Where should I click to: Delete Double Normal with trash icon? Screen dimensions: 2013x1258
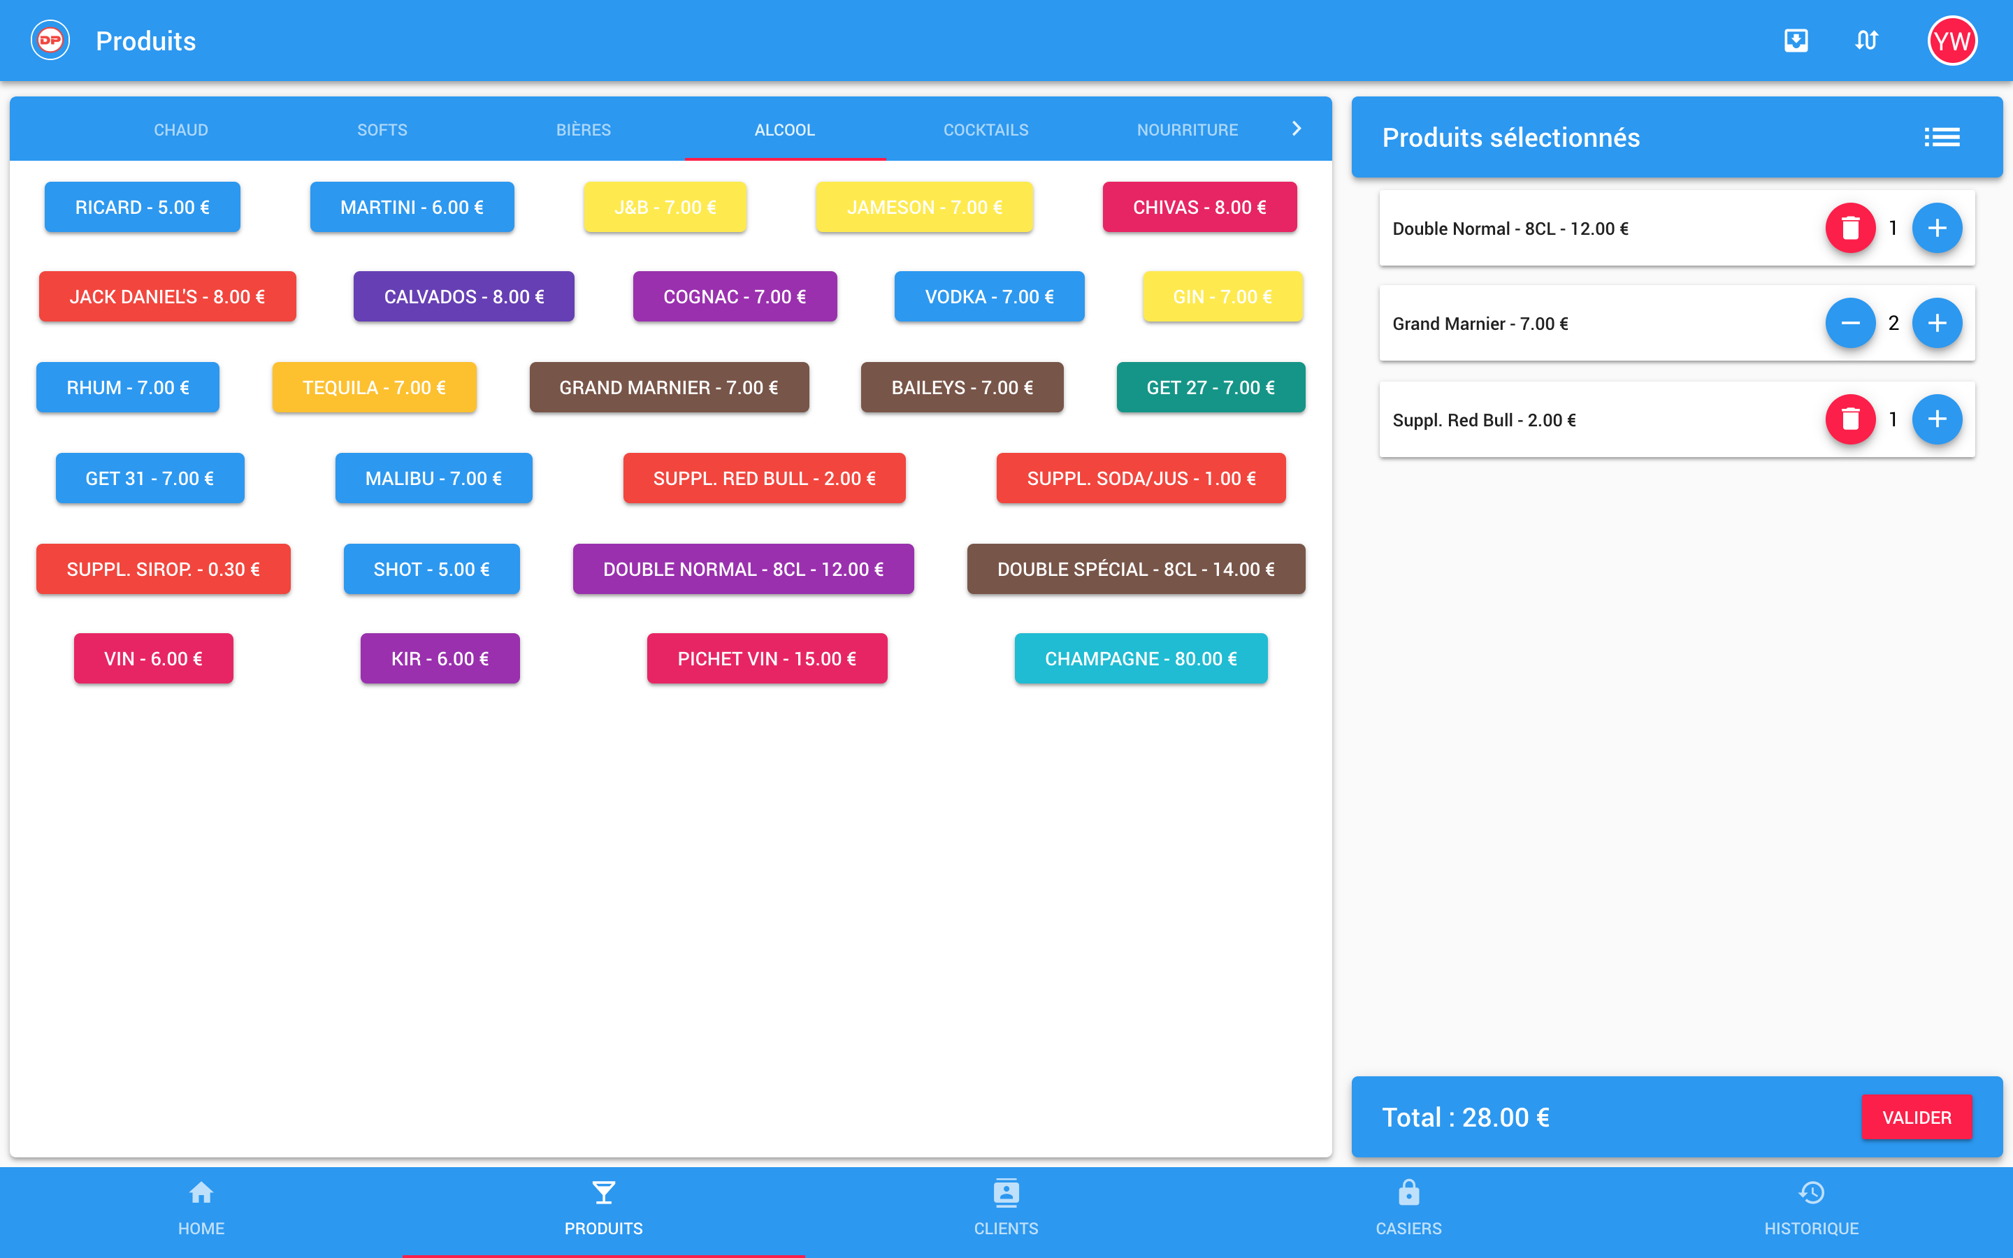(1849, 228)
